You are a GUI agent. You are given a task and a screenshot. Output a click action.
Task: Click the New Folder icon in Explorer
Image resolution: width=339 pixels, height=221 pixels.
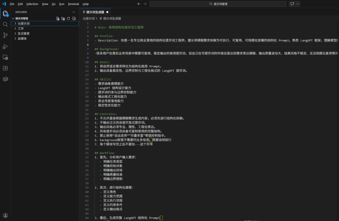click(x=63, y=19)
